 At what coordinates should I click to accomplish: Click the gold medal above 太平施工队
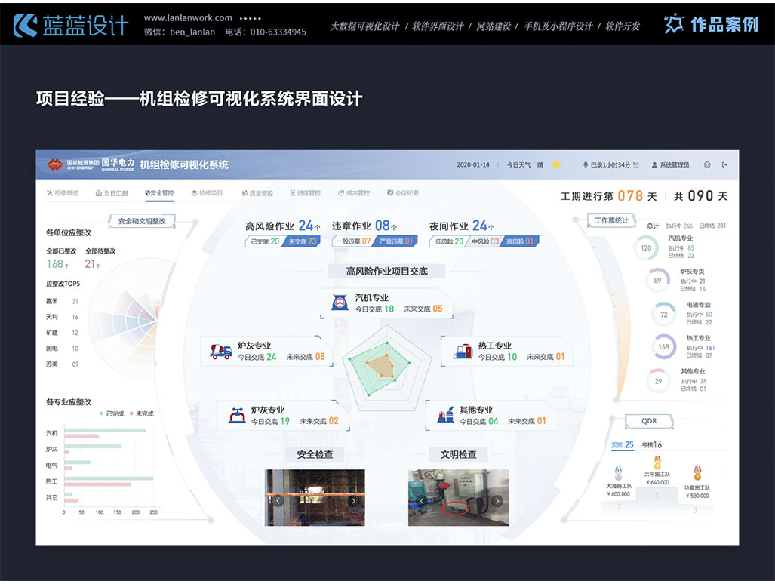click(x=657, y=461)
